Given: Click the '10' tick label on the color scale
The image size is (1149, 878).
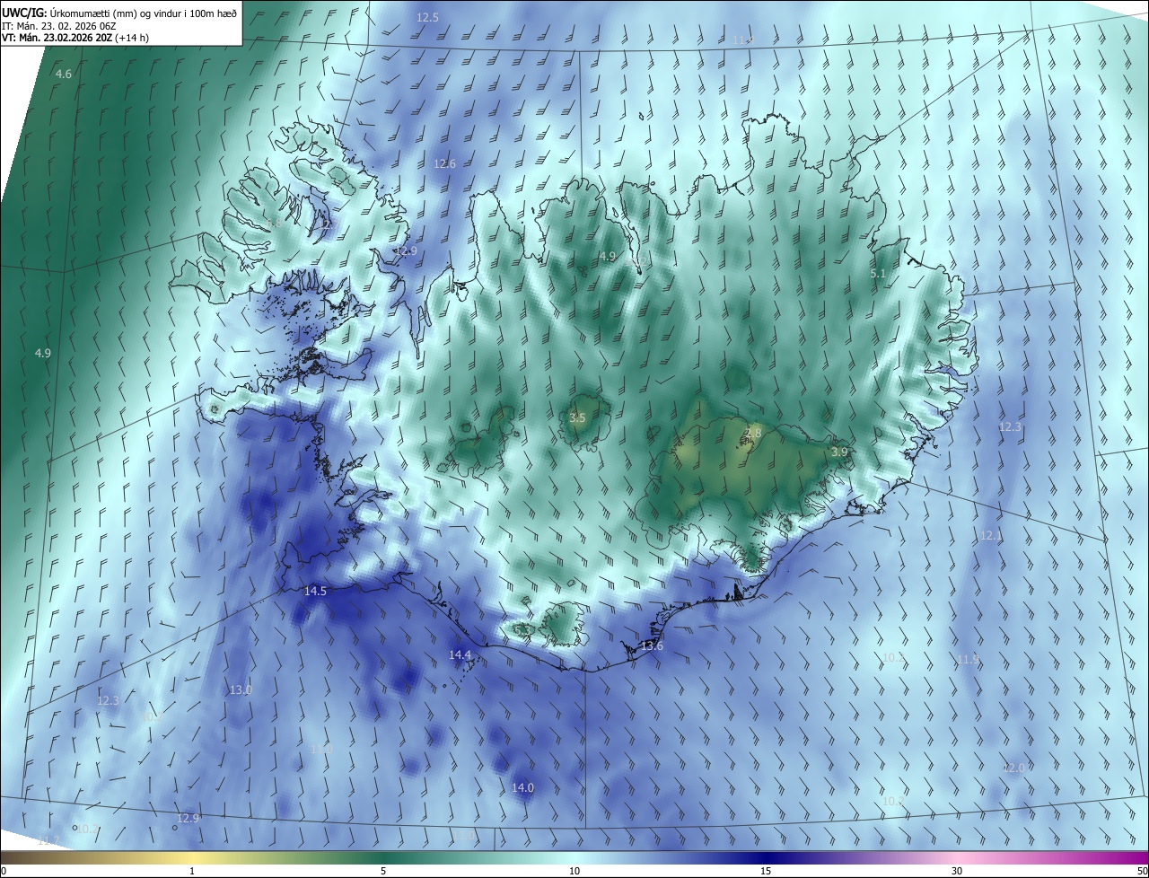Looking at the screenshot, I should click(x=574, y=871).
